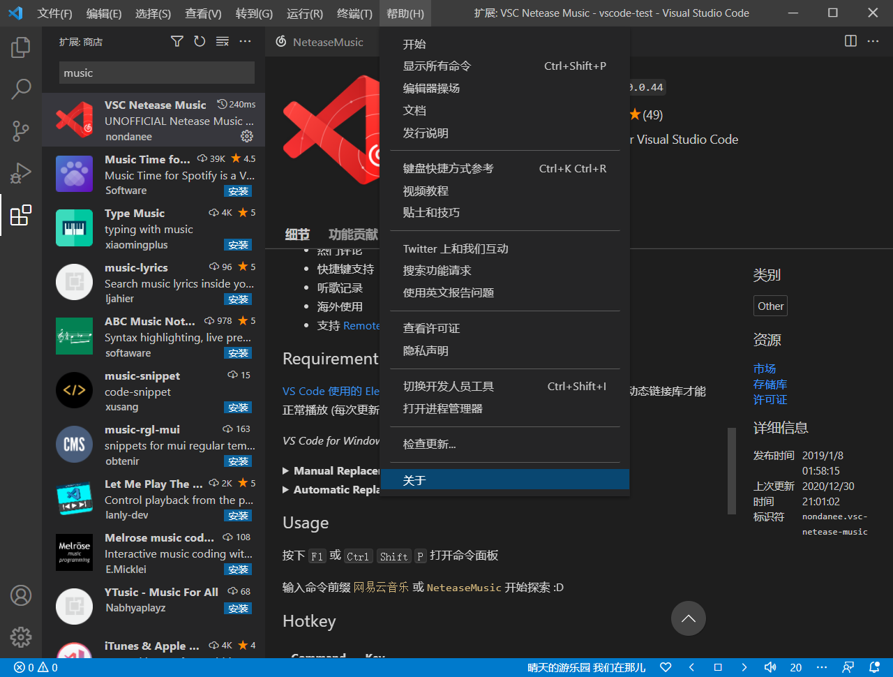
Task: Clear extension search results icon
Action: point(223,42)
